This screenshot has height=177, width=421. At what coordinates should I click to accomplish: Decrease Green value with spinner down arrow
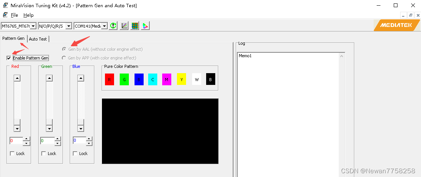(58, 143)
